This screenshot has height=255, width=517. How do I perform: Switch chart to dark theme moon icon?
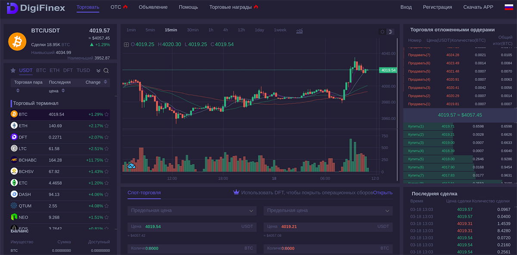click(390, 31)
